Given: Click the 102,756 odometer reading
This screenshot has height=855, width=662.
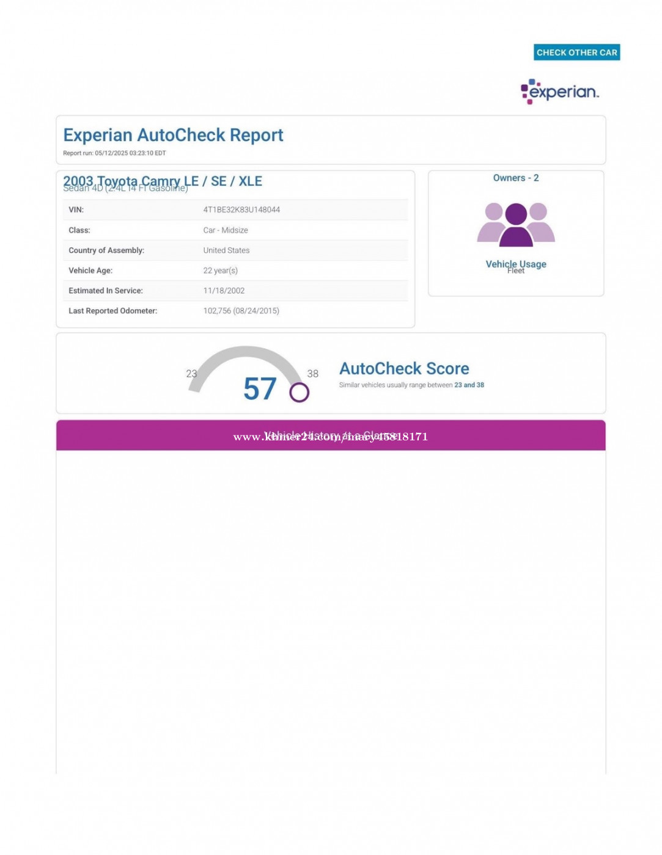Looking at the screenshot, I should pyautogui.click(x=241, y=311).
